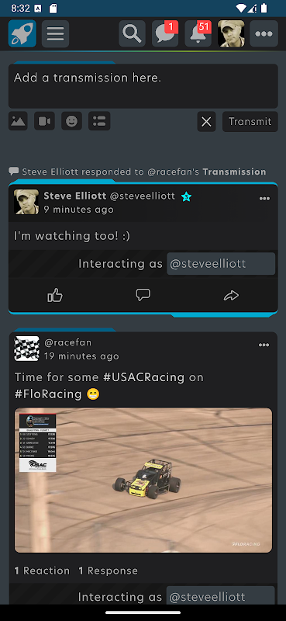
Task: Tap the rocket home icon
Action: [x=22, y=33]
